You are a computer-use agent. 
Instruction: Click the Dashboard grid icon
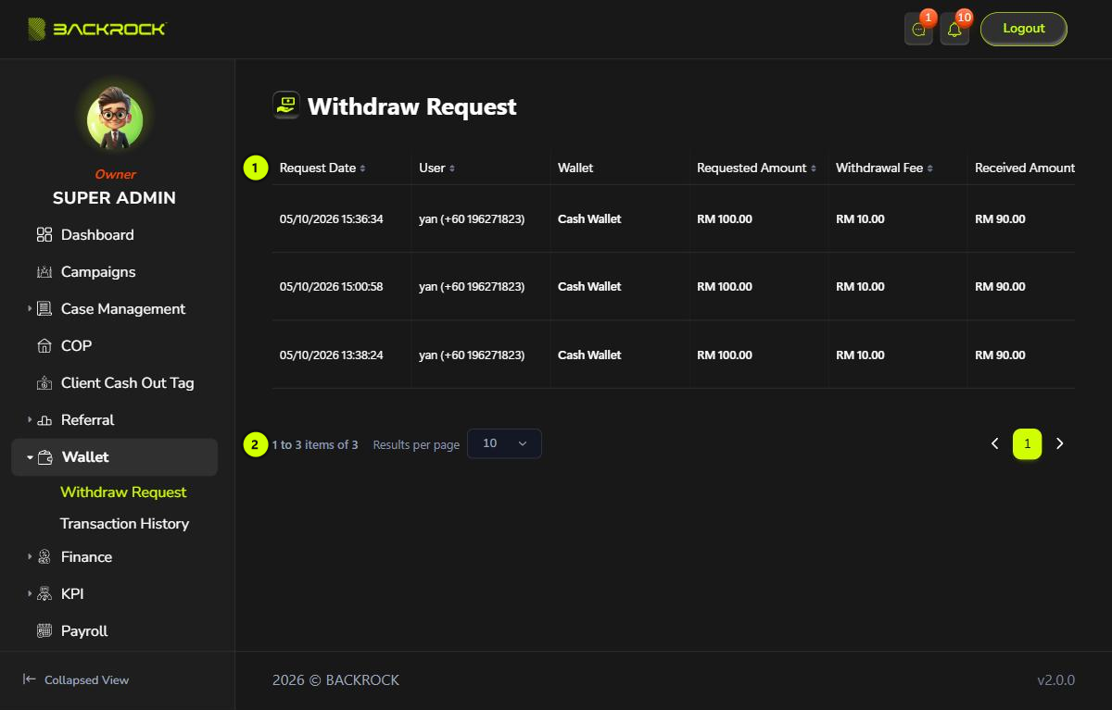pyautogui.click(x=44, y=235)
